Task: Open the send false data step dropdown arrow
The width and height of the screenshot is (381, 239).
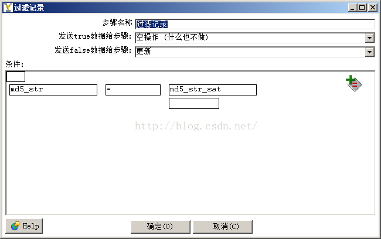Action: click(x=370, y=52)
